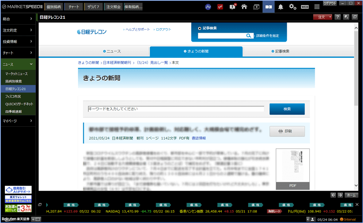Expand the 投資情報 sidebar menu
Screen dimensions: 363x223
pos(18,41)
